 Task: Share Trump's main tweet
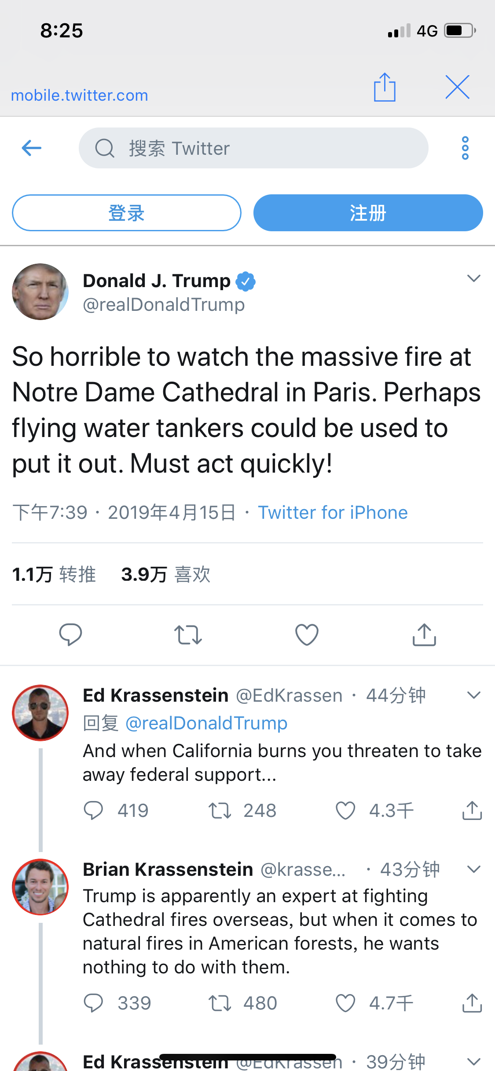[x=424, y=635]
